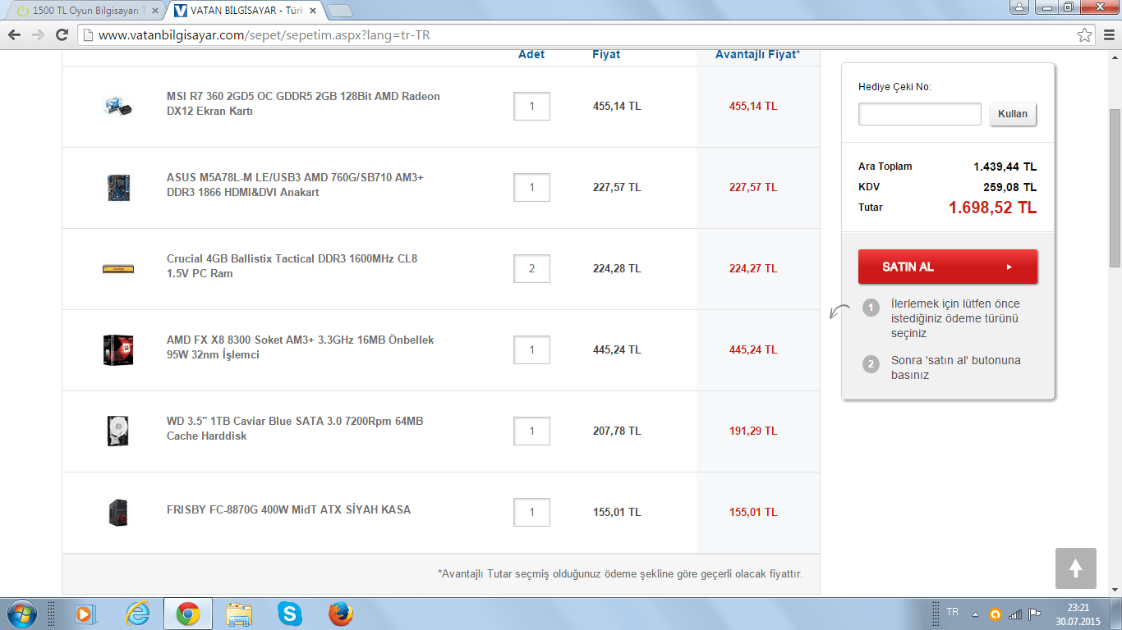Click the Ara Toplam value 1.439,44 TL
The image size is (1122, 630).
[x=1005, y=167]
